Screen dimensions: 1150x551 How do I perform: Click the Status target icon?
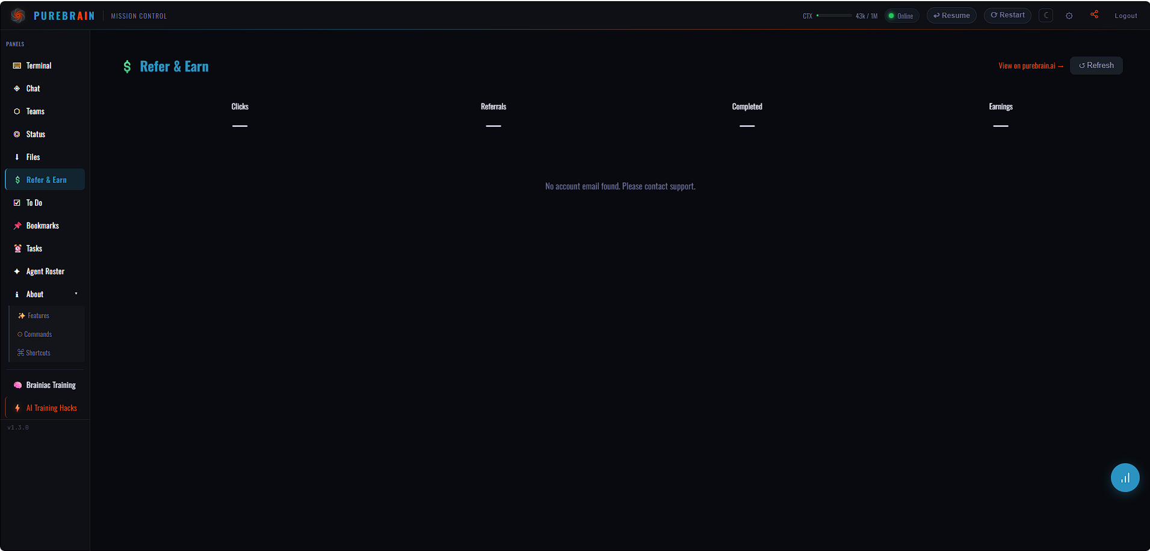[17, 134]
